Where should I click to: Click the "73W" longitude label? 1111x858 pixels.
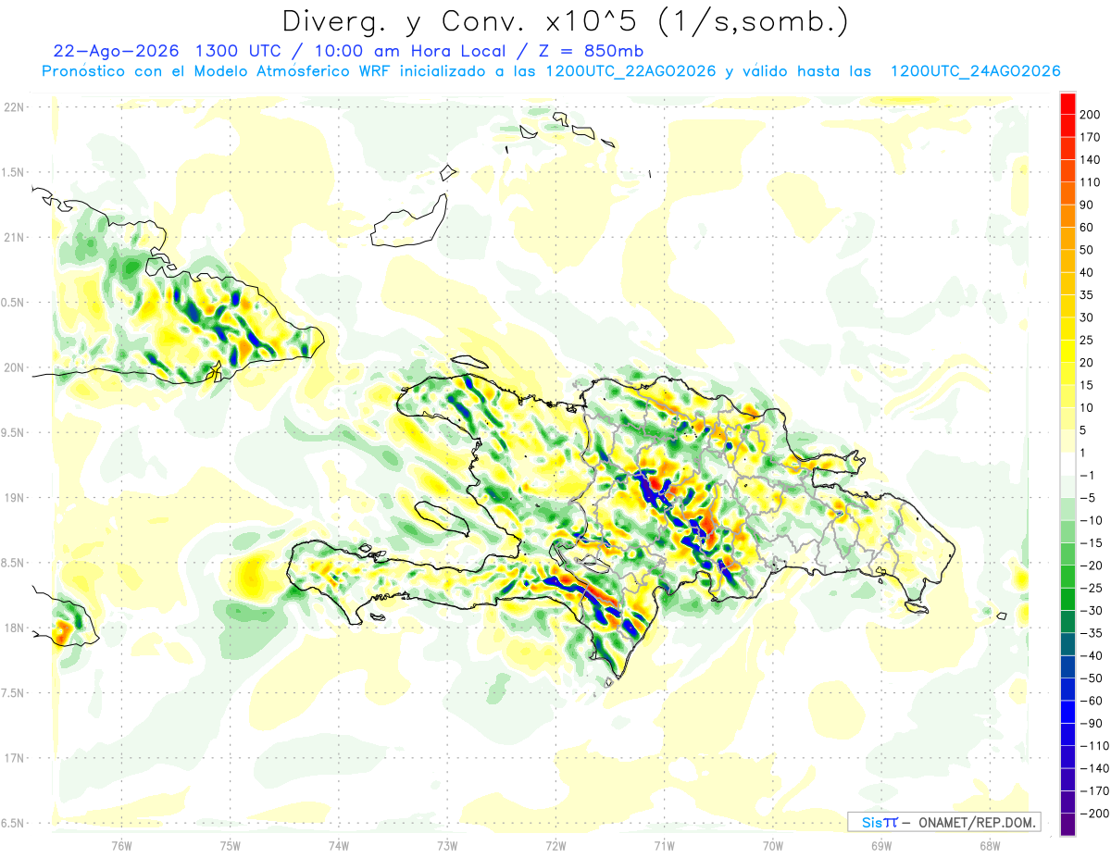447,846
